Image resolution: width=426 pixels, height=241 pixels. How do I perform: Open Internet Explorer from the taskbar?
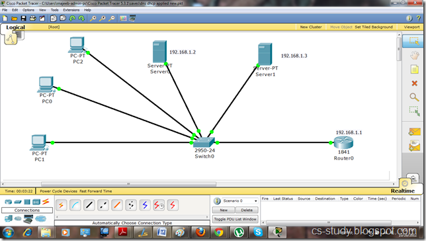(27, 233)
